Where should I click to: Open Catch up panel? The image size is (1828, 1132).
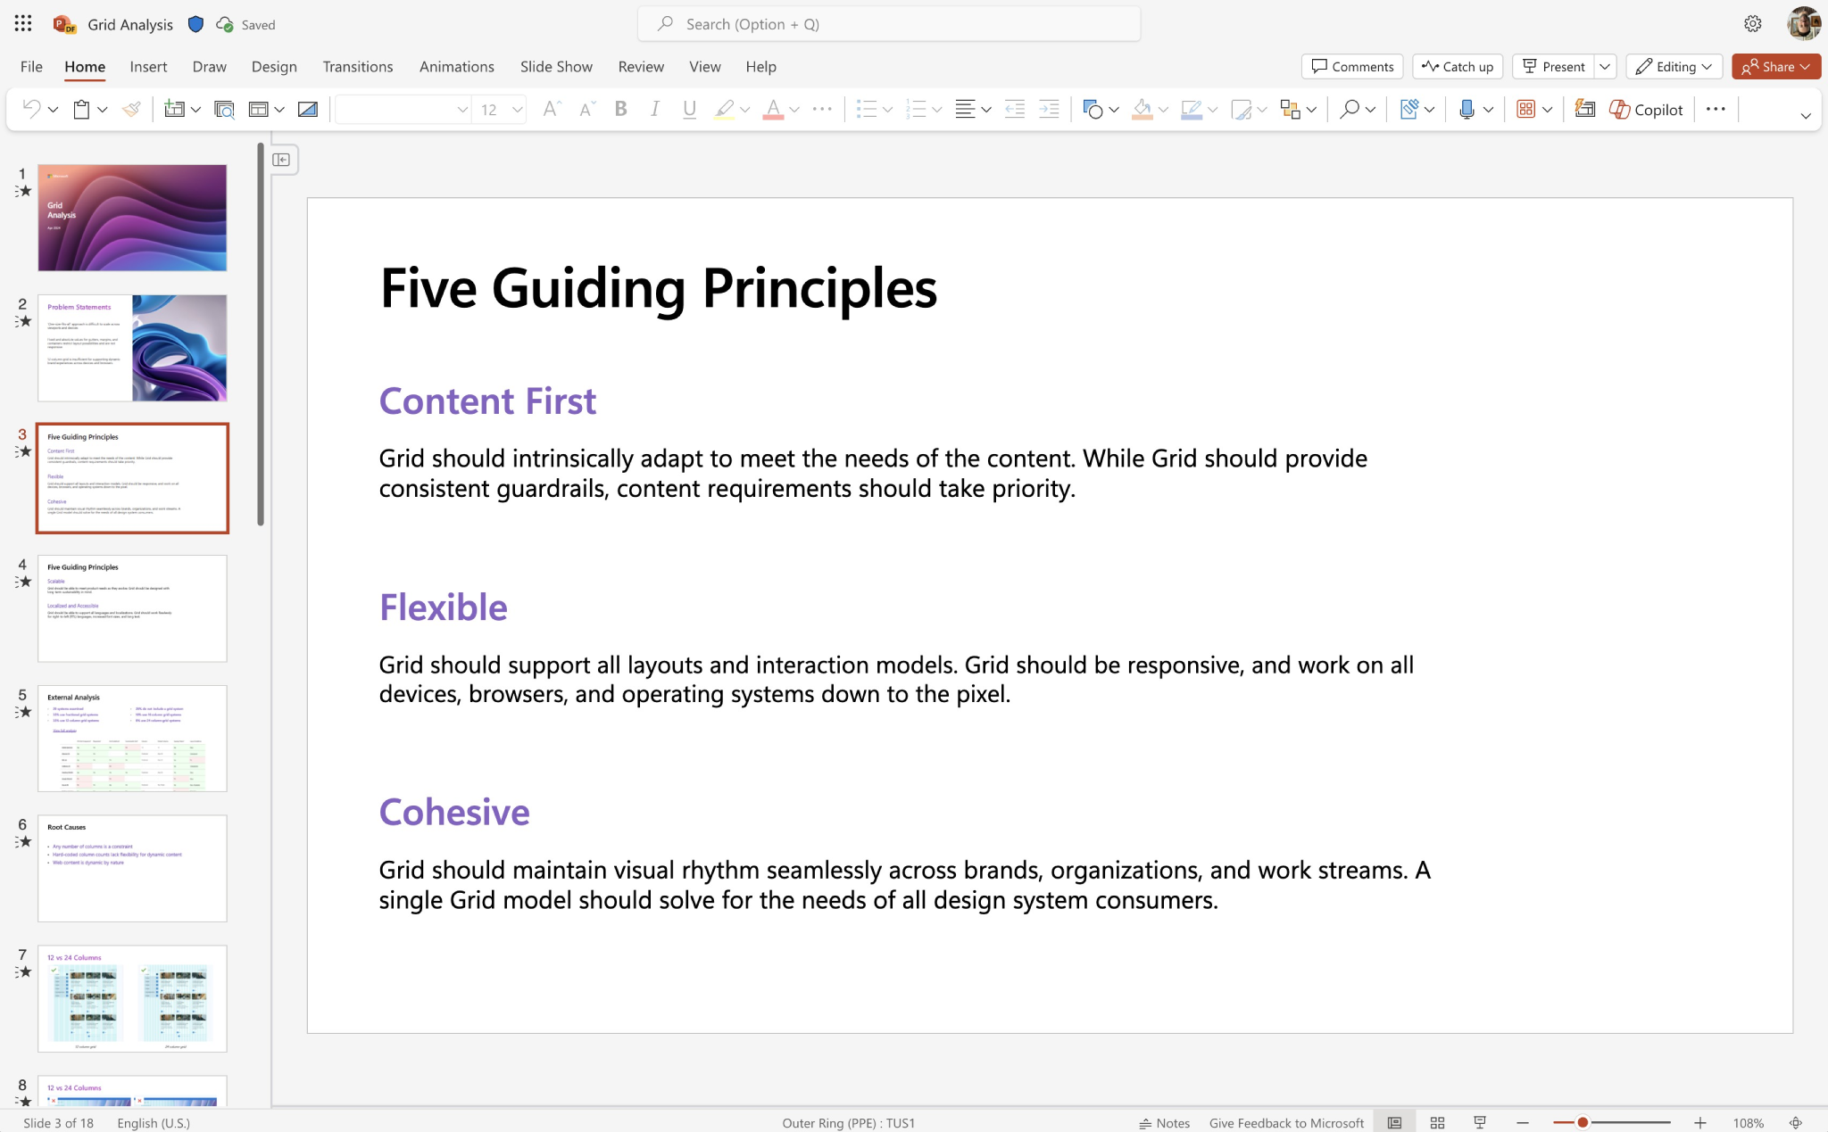pyautogui.click(x=1457, y=66)
